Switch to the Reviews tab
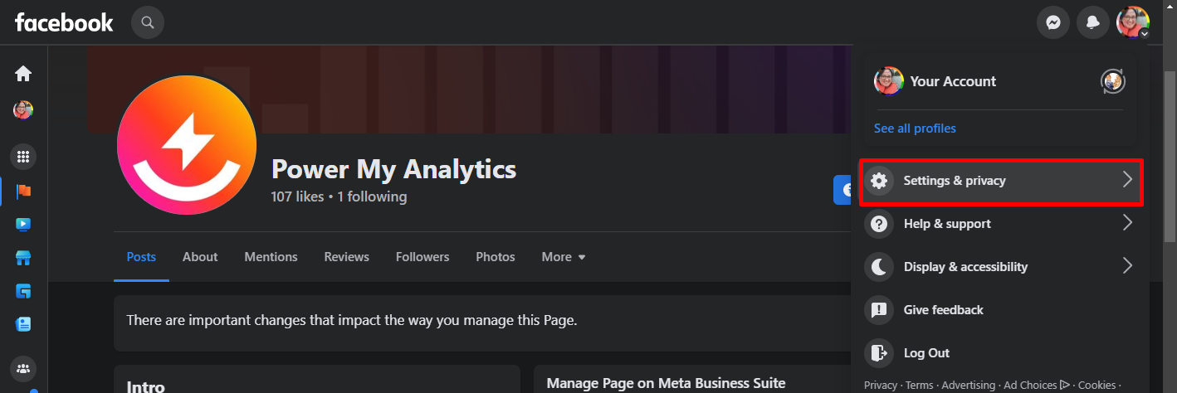1177x393 pixels. tap(346, 257)
